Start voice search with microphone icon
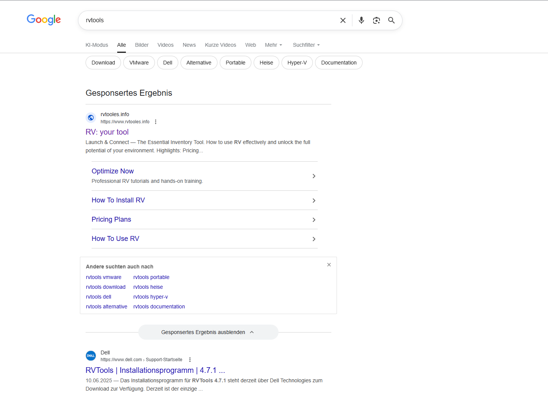This screenshot has height=400, width=548. pos(361,20)
